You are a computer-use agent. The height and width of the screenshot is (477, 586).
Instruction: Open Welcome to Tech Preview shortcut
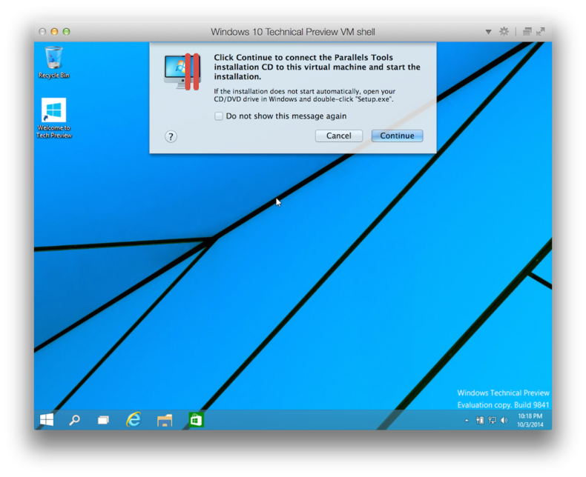pyautogui.click(x=54, y=118)
